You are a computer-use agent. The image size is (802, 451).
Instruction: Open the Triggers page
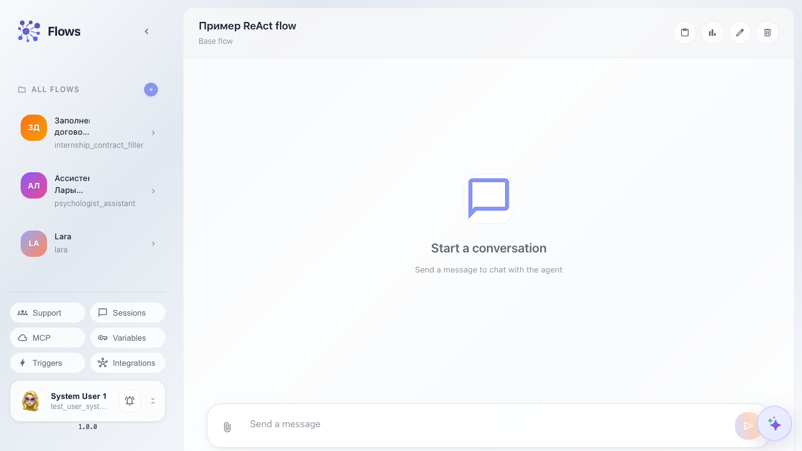pos(48,363)
